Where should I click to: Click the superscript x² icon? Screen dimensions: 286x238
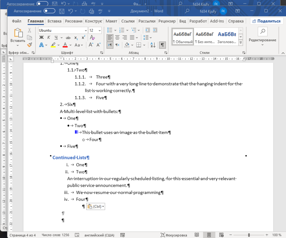83,38
